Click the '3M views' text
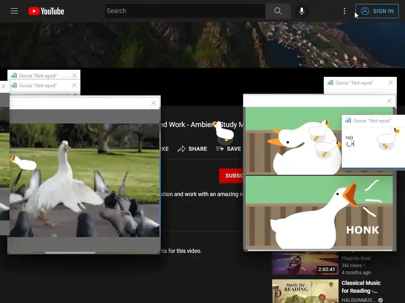The height and width of the screenshot is (303, 405). [x=352, y=266]
